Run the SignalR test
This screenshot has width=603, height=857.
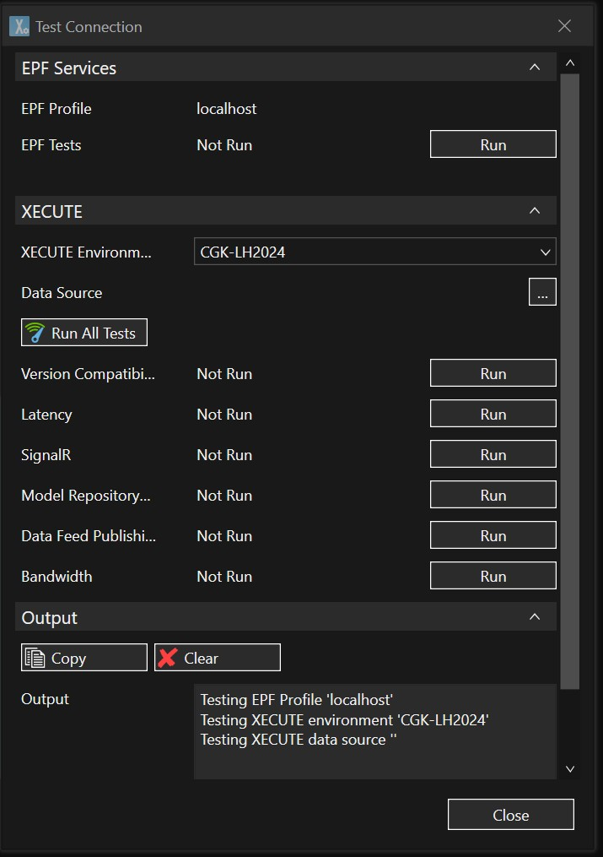(493, 453)
